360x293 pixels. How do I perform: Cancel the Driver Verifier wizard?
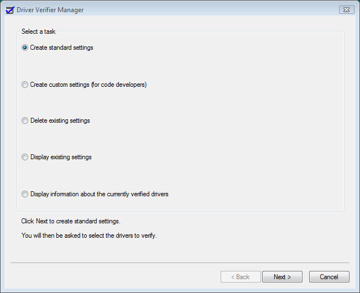329,277
